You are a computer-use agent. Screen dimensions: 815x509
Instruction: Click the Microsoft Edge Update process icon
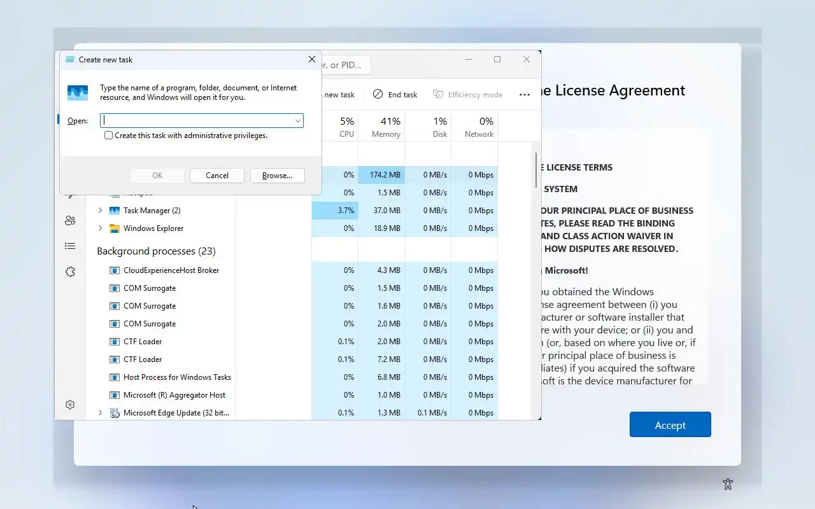115,413
